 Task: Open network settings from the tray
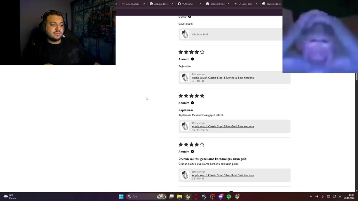point(335,197)
